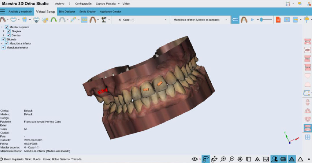312x163 pixels.
Task: Click the jaw with yellow gears icon
Action: [x=45, y=20]
